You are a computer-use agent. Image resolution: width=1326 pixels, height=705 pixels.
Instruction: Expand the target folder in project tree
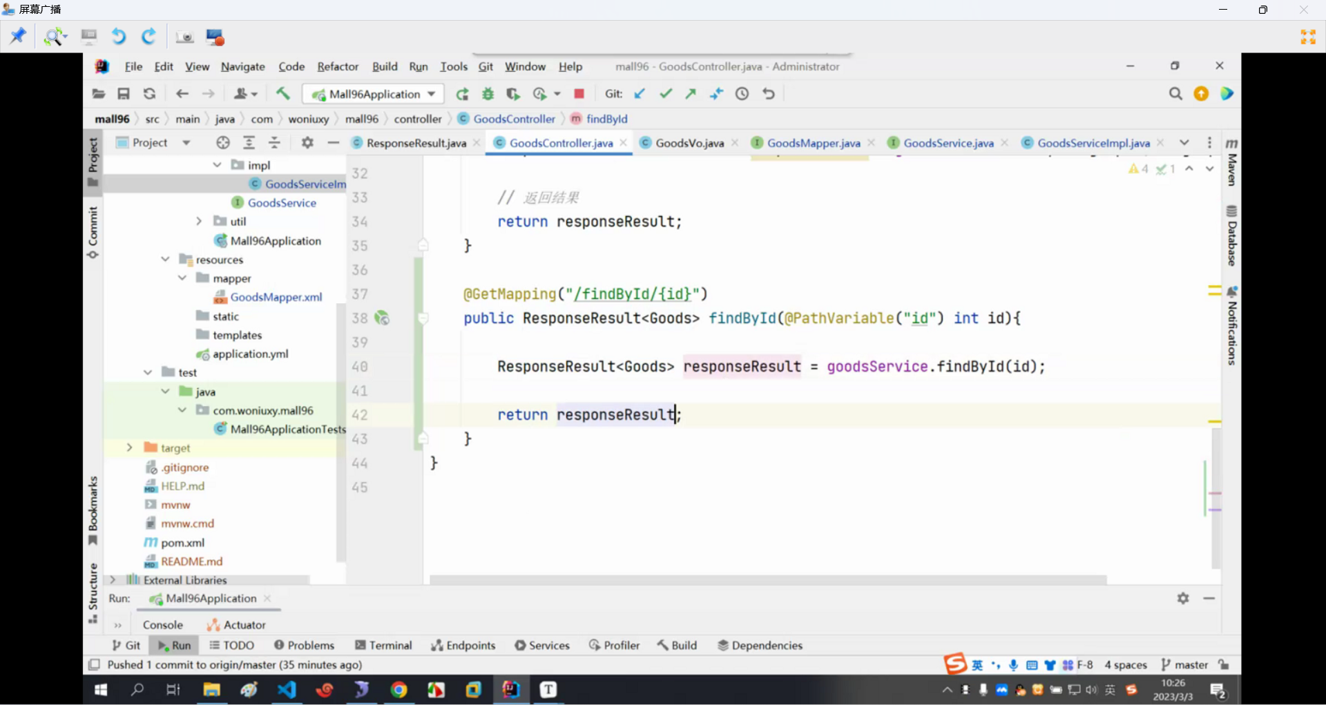[129, 447]
